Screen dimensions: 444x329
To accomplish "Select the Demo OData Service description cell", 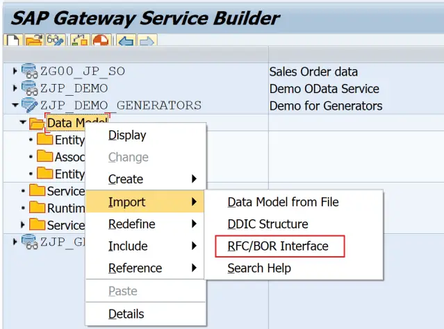I will (x=324, y=89).
